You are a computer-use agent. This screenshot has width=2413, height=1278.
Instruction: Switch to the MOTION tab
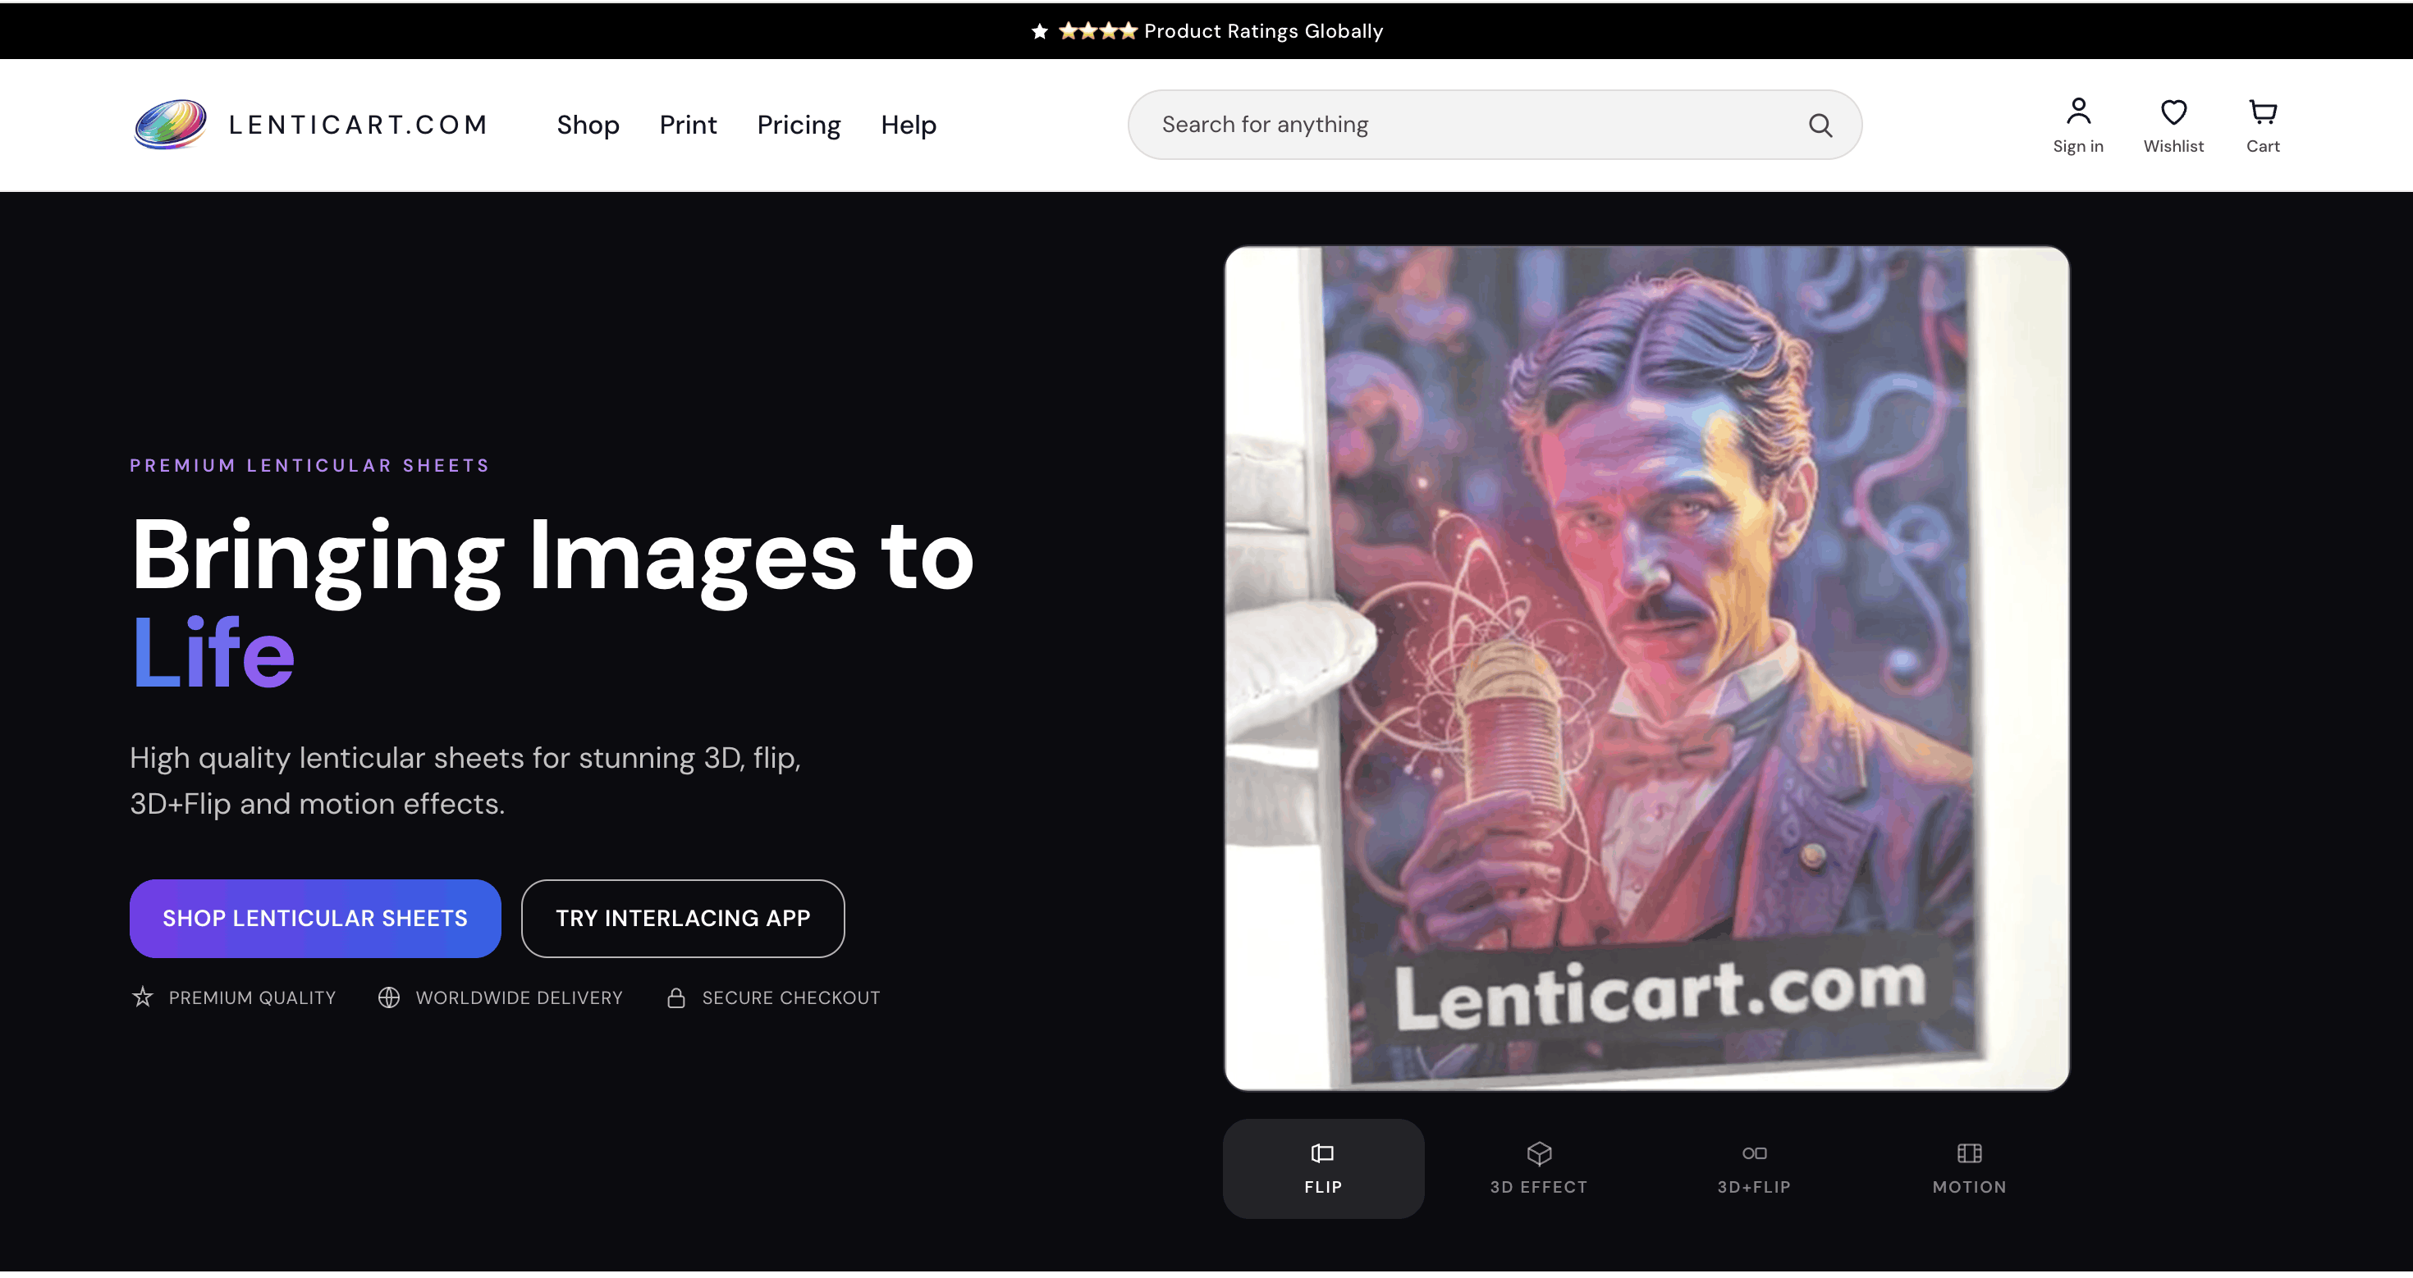click(1969, 1168)
